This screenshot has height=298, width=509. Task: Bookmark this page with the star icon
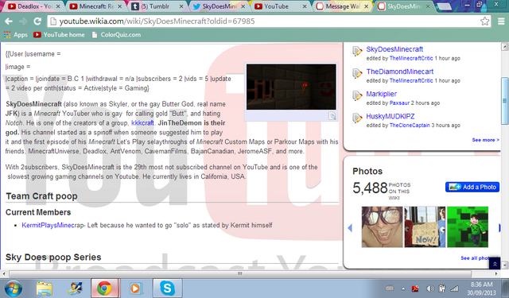pos(484,21)
